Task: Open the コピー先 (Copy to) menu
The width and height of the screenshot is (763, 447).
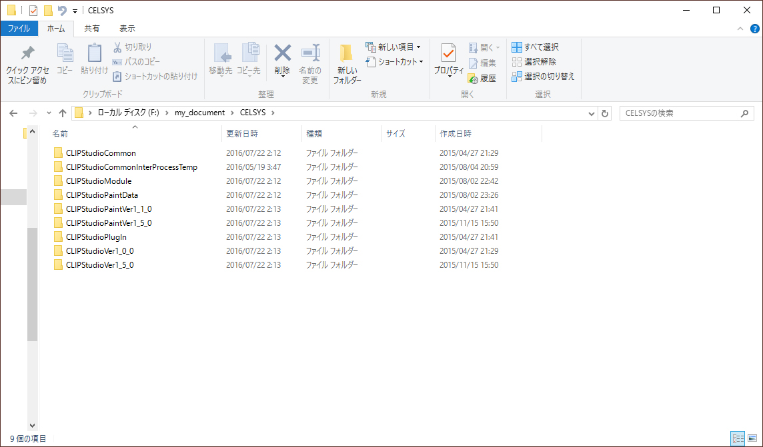Action: 249,60
